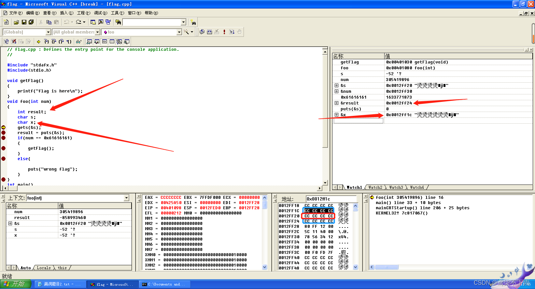Click the Workspace window toolbar icon
This screenshot has width=535, height=289.
[93, 22]
